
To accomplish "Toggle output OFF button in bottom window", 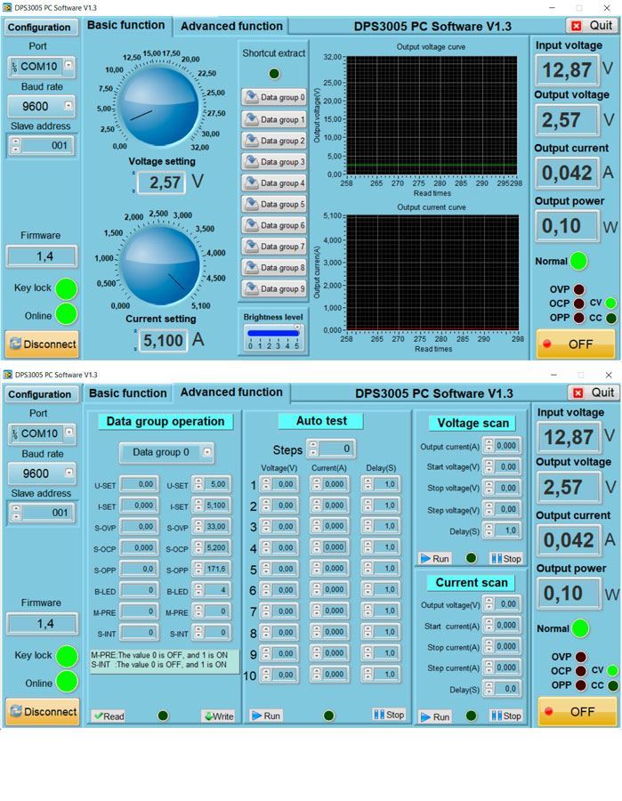I will click(x=578, y=712).
